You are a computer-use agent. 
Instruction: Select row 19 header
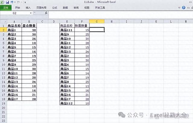point(3,103)
